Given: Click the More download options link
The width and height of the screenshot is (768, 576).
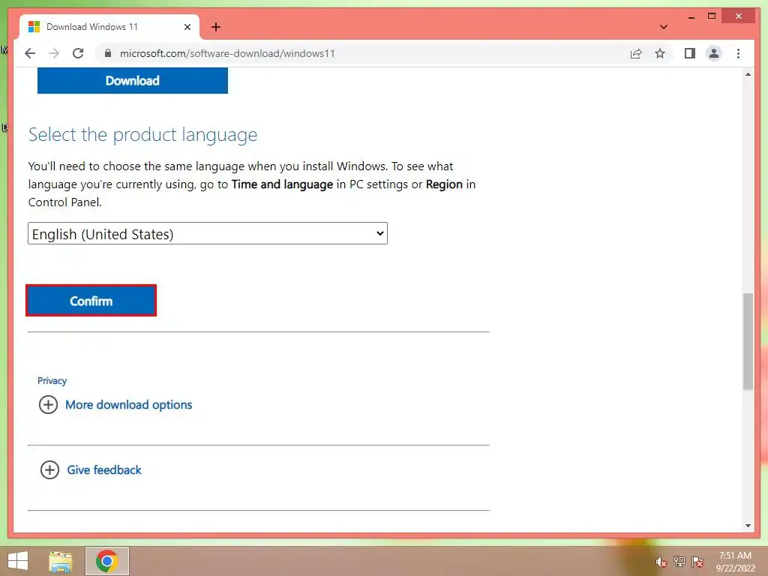Looking at the screenshot, I should click(x=129, y=404).
